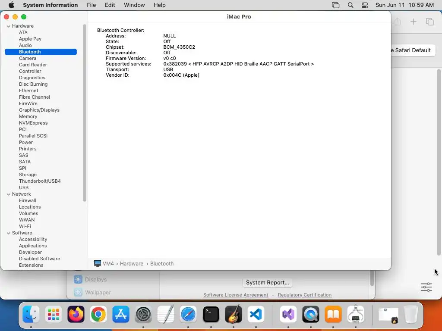Open the Help menu
The image size is (442, 331).
160,5
